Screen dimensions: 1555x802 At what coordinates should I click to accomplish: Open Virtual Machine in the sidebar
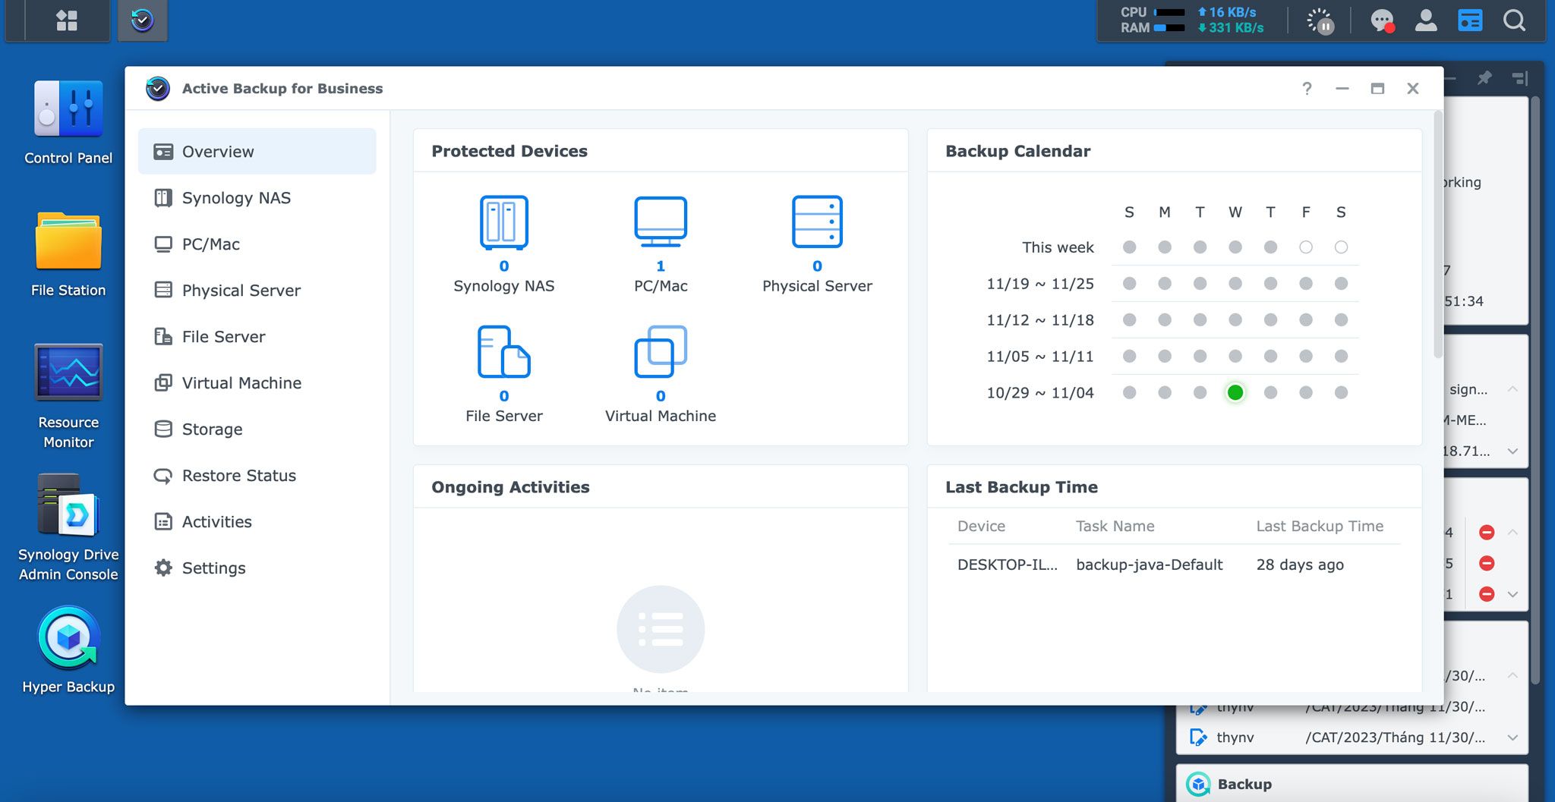pos(257,382)
